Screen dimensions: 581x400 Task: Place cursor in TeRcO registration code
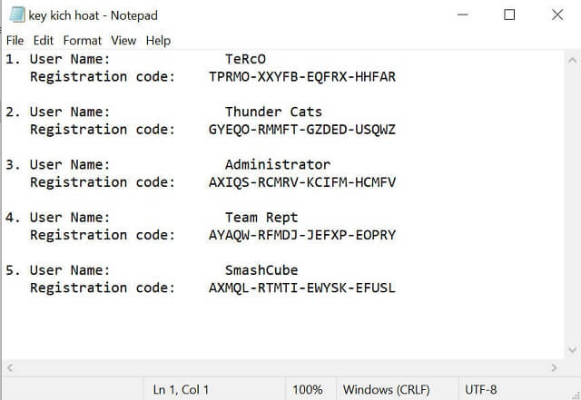tap(301, 77)
